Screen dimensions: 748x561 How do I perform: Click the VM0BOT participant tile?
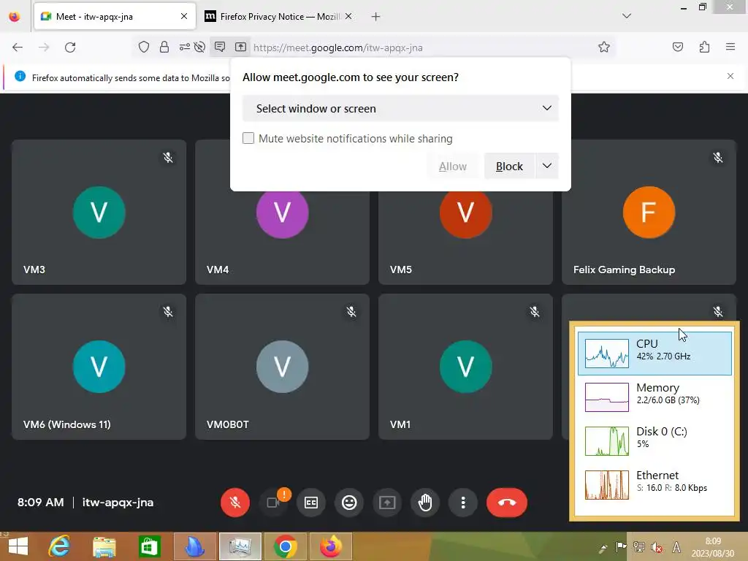tap(282, 367)
